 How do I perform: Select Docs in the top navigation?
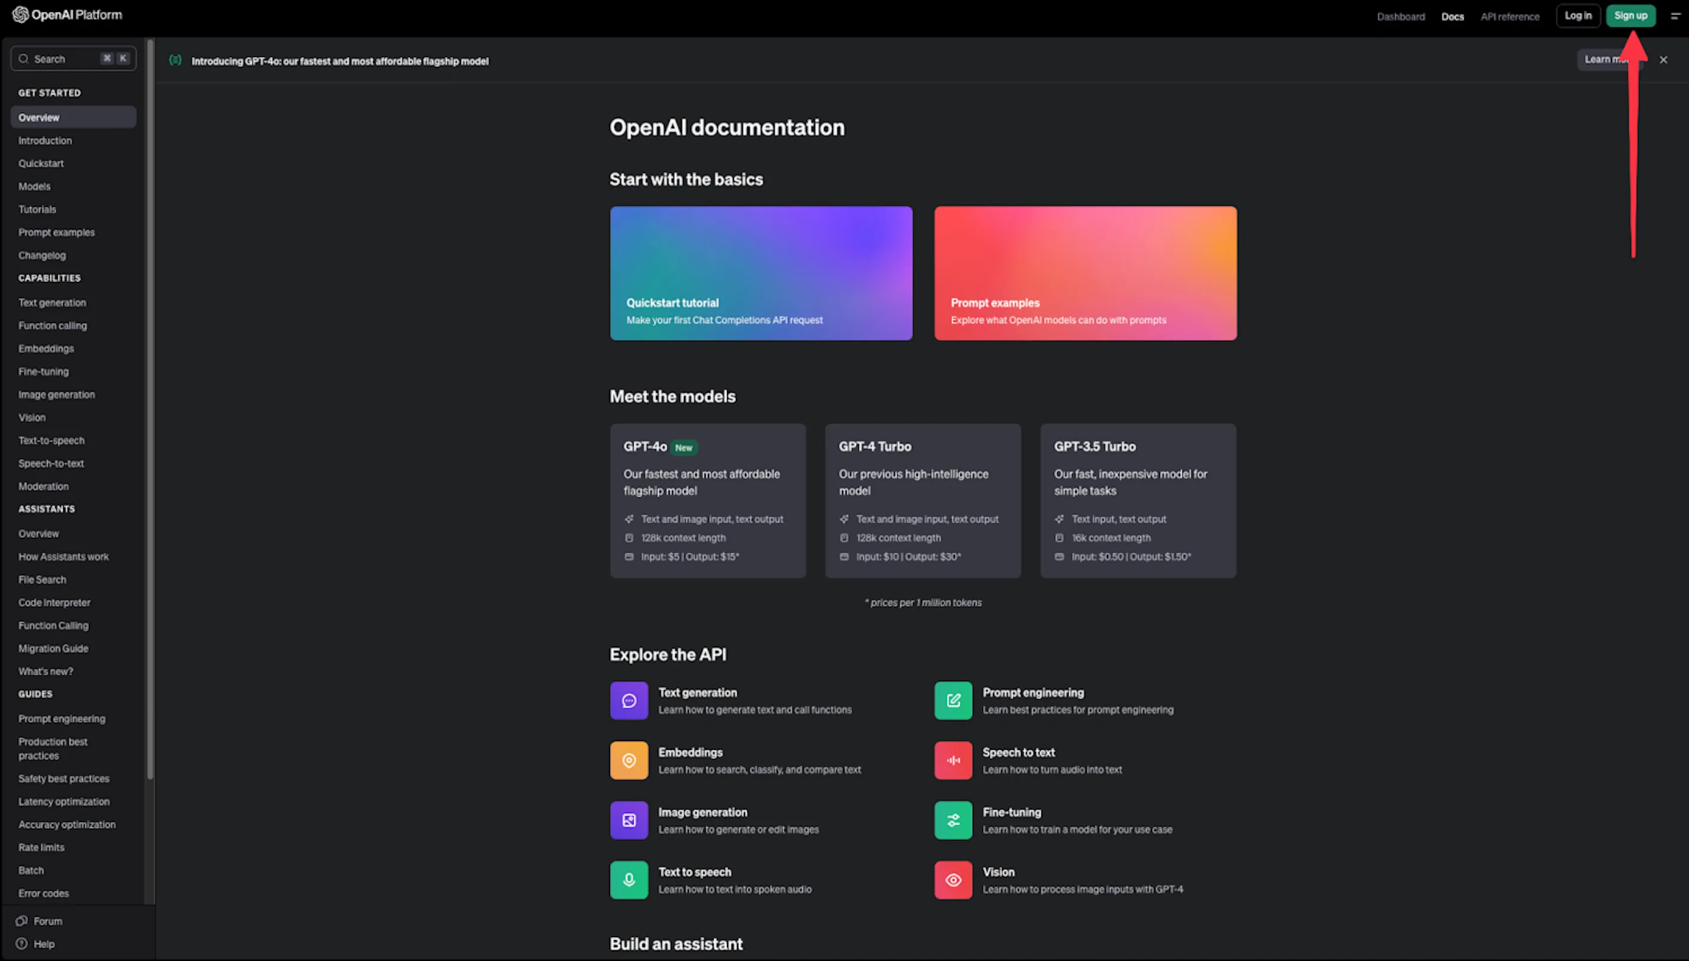tap(1452, 17)
